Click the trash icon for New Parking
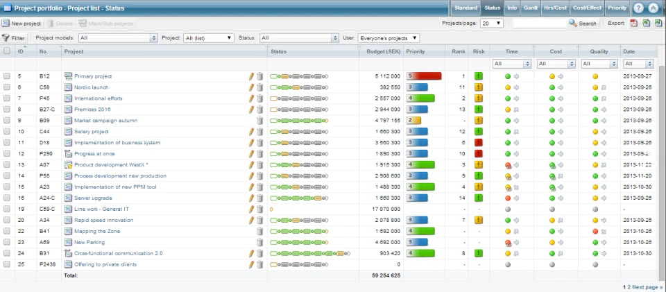This screenshot has height=292, width=666. (260, 242)
